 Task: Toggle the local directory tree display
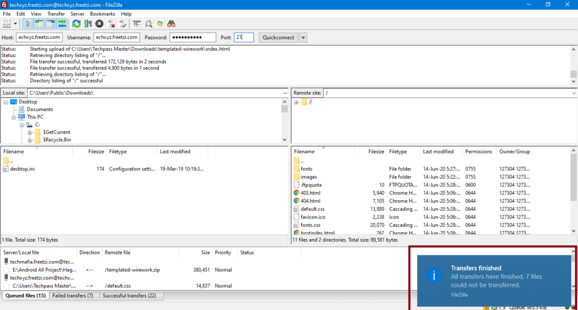[39, 24]
